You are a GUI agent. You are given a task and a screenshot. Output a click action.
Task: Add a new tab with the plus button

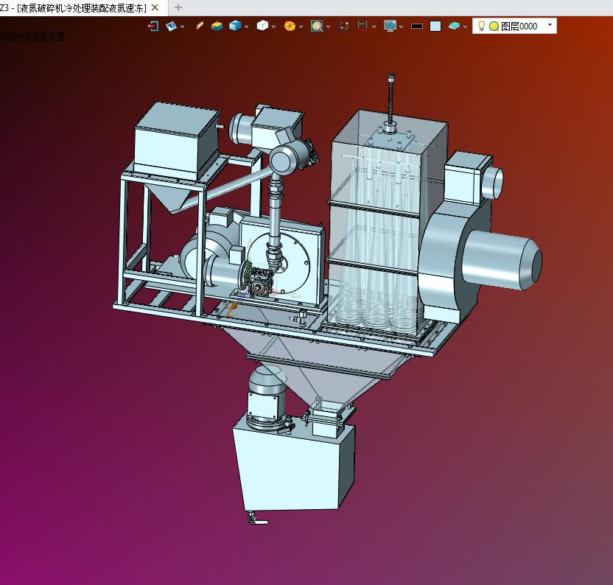[x=178, y=7]
